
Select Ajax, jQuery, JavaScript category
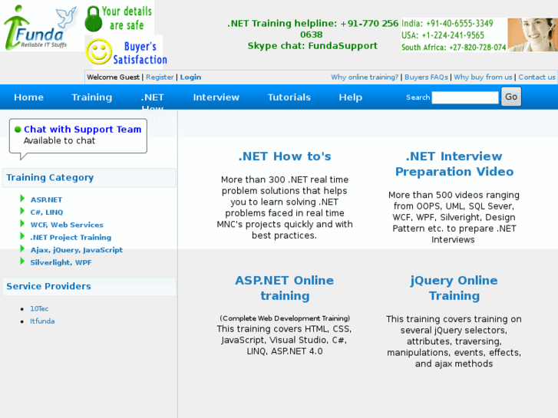(77, 250)
